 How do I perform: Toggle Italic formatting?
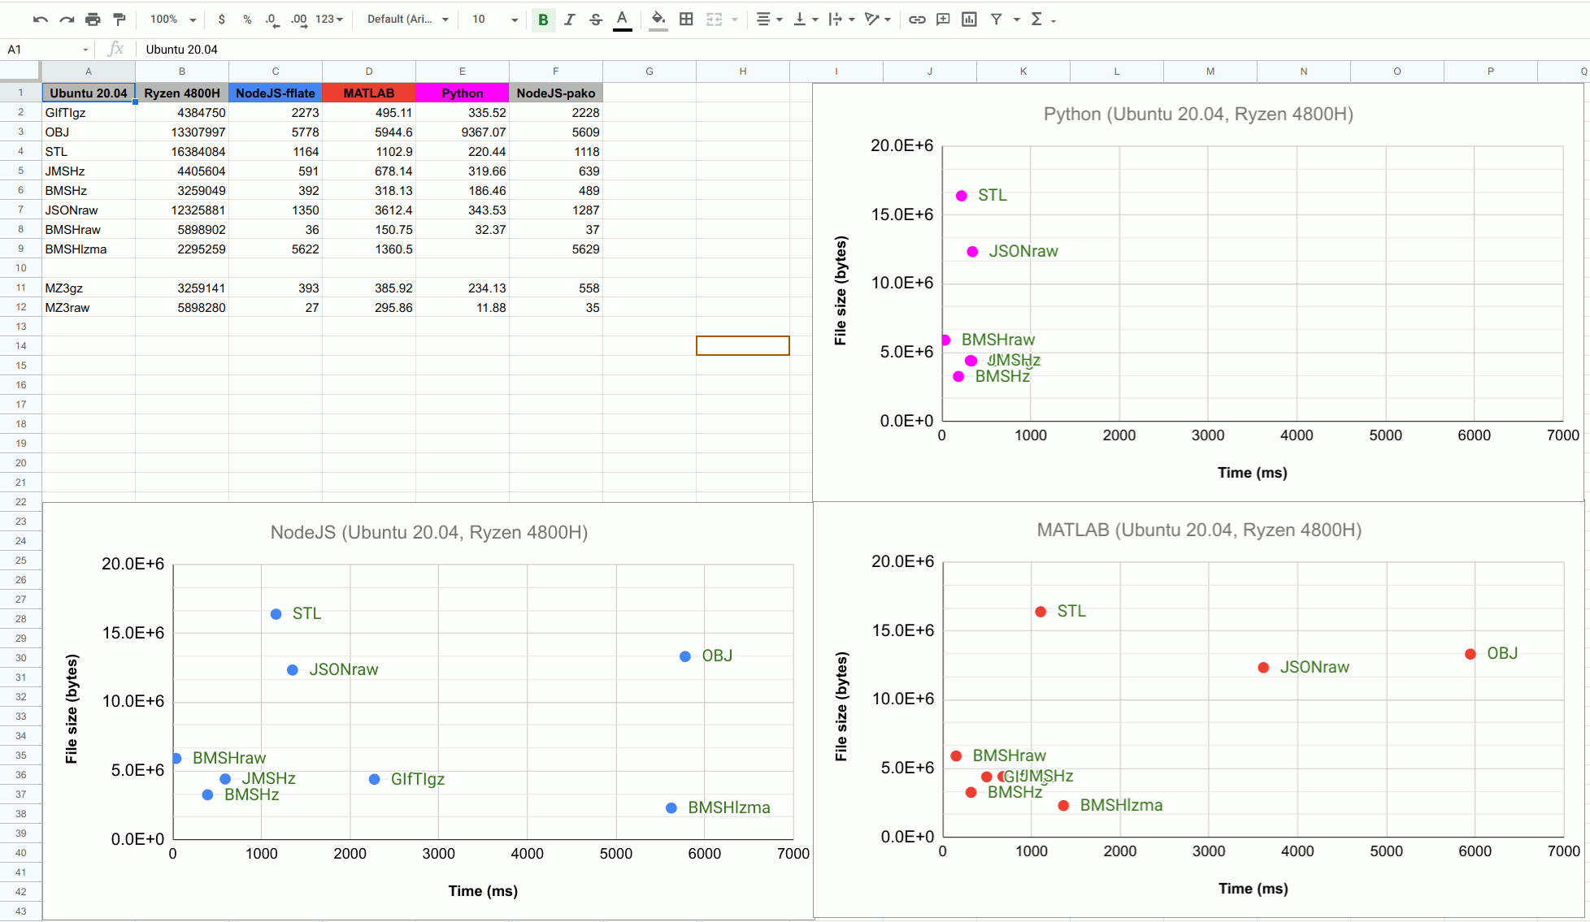tap(569, 19)
